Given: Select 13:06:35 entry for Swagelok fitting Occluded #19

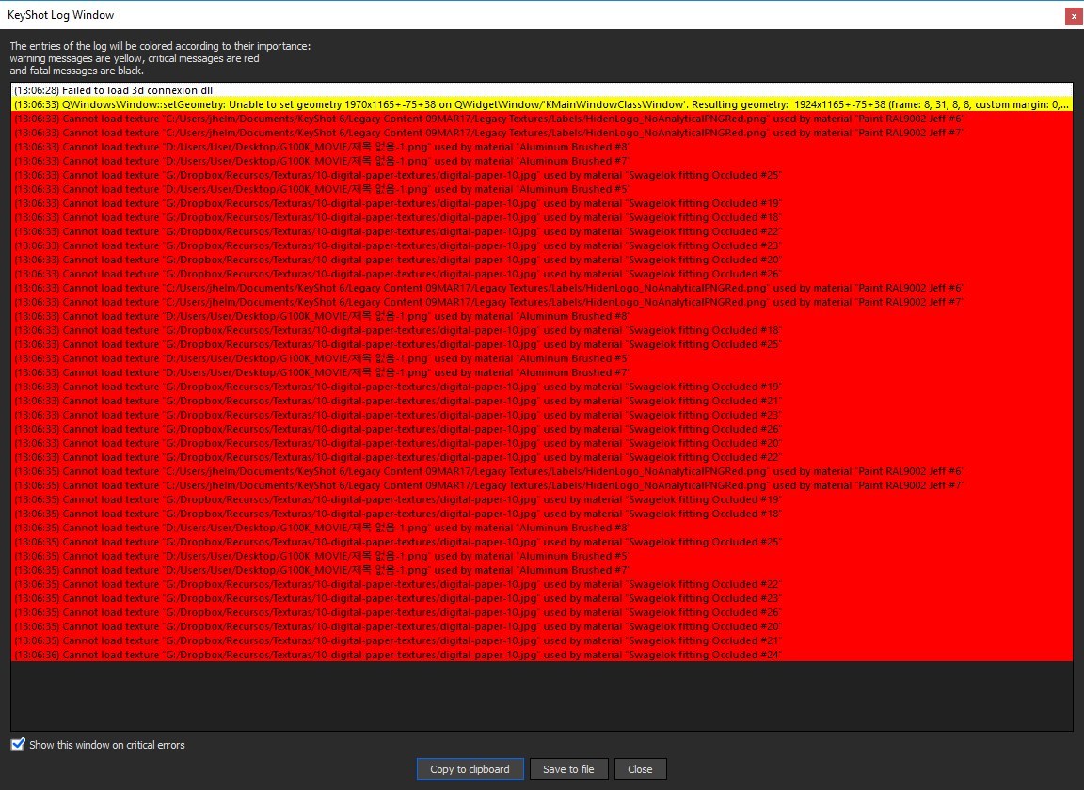Looking at the screenshot, I should (x=542, y=499).
